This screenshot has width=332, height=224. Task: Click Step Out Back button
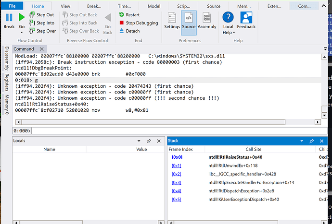click(79, 15)
